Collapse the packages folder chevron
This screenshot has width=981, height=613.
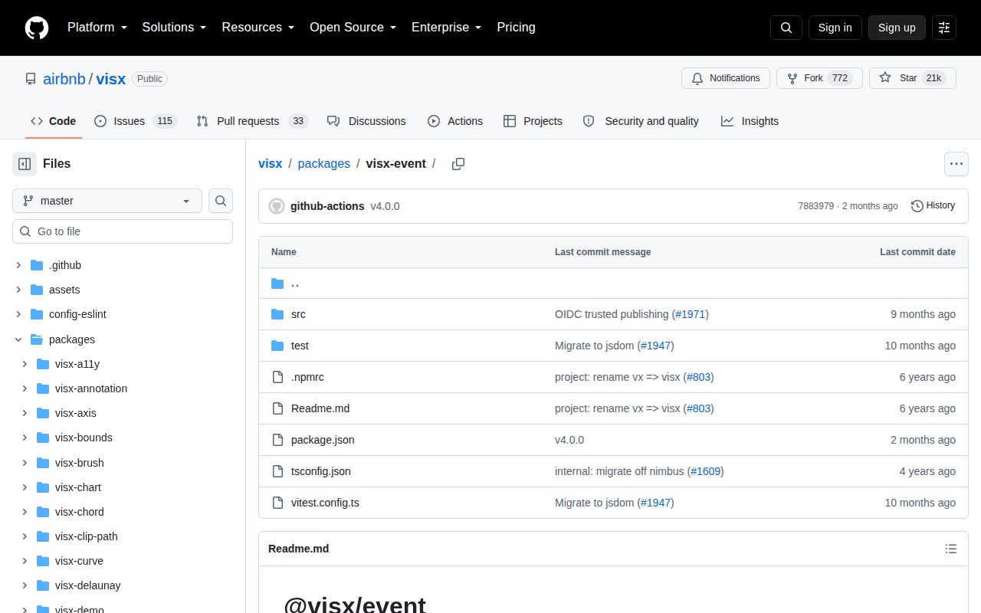coord(18,339)
